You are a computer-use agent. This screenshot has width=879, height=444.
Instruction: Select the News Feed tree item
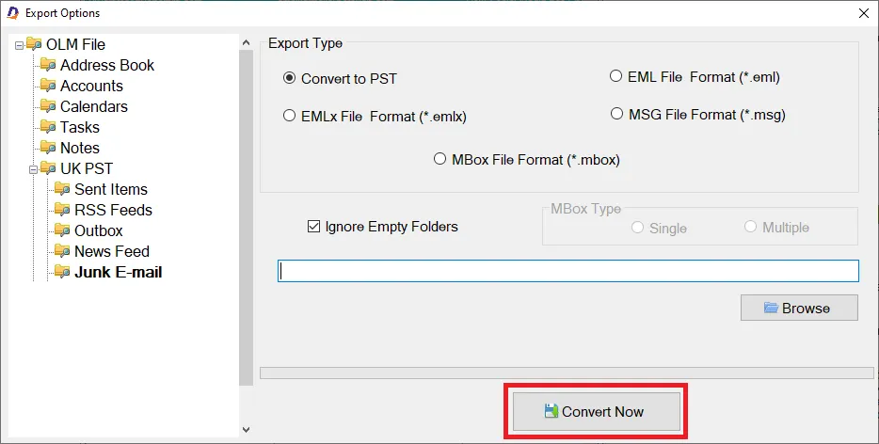click(x=112, y=251)
